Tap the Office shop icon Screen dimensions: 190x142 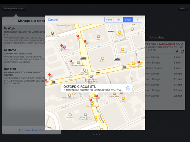[x=103, y=58]
